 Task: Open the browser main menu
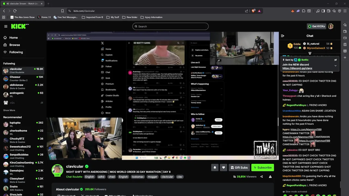[x=345, y=11]
